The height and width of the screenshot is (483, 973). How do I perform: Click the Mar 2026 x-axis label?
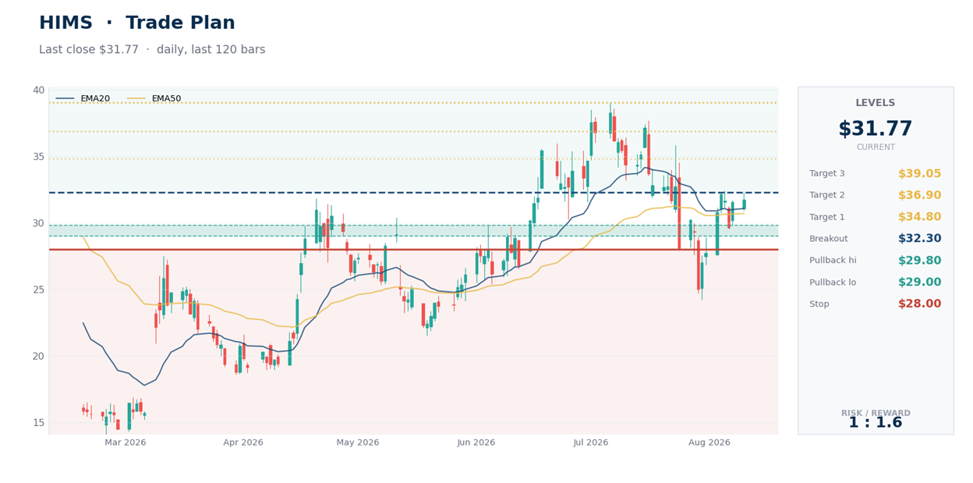pyautogui.click(x=126, y=442)
